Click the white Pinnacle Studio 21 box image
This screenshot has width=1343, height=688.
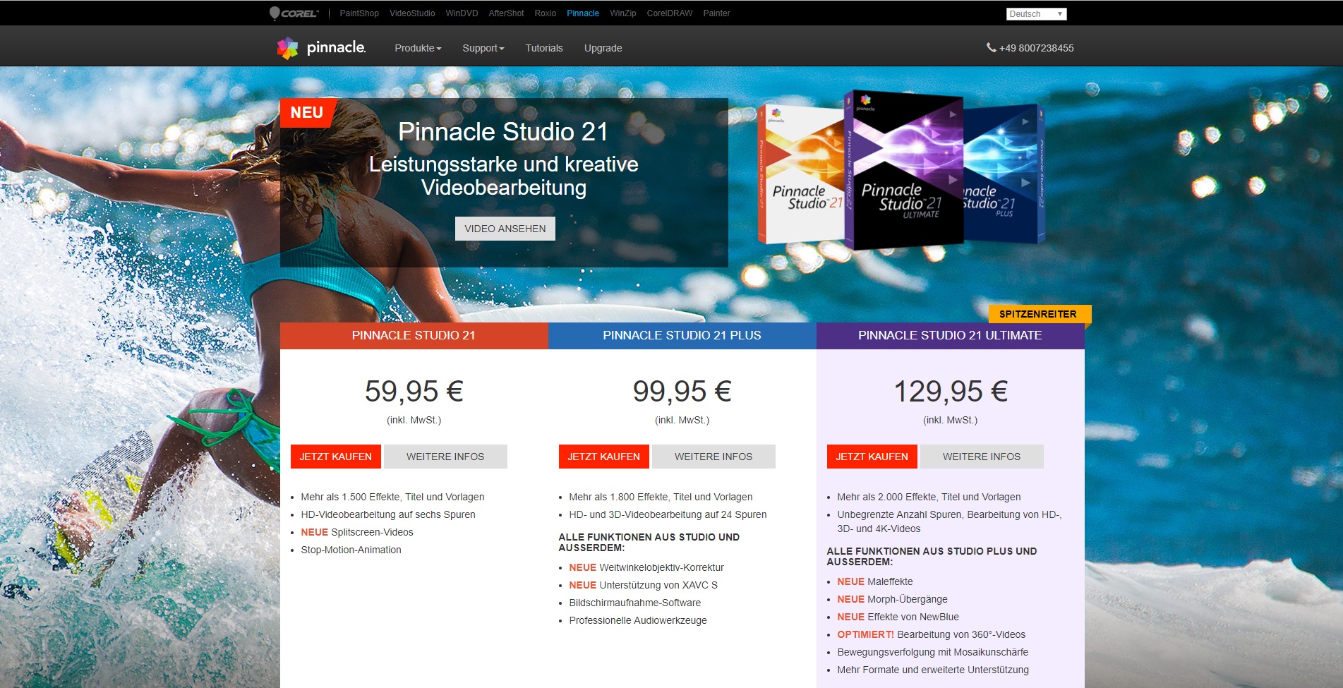(801, 174)
